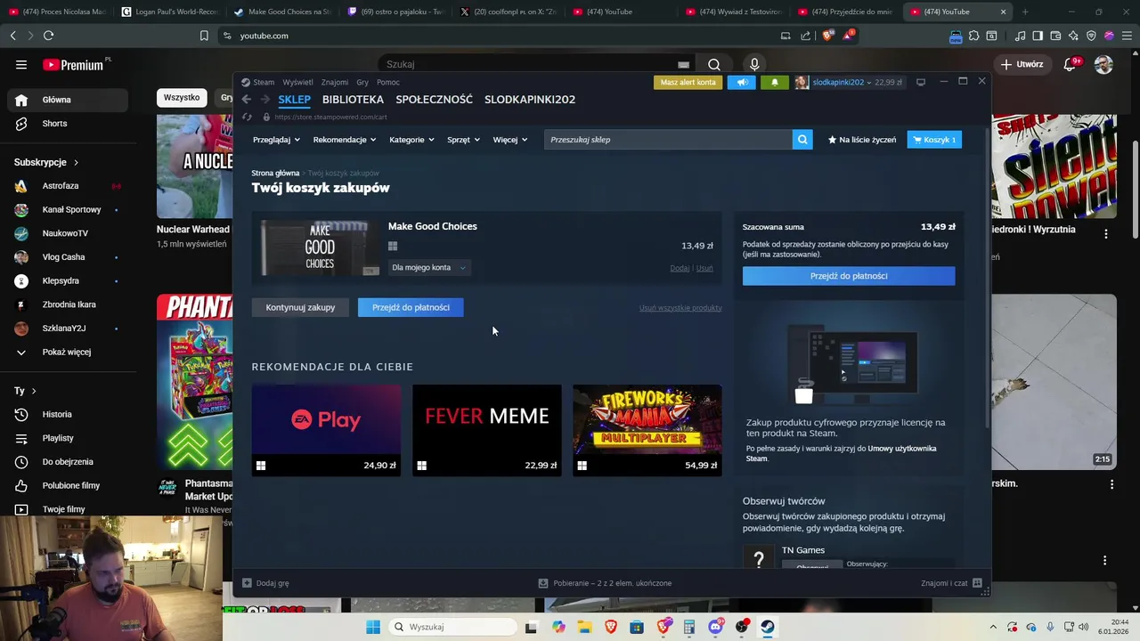1140x641 pixels.
Task: Open the EA Play recommendation thumbnail
Action: (x=326, y=430)
